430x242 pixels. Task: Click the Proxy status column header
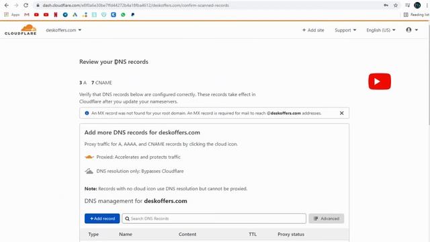(x=291, y=234)
